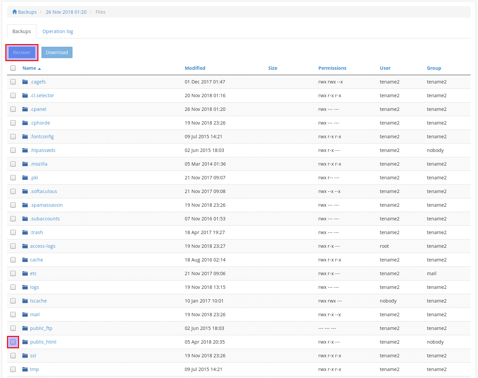Viewport: 478px width, 378px height.
Task: Sort the file list by Size
Action: tap(273, 68)
